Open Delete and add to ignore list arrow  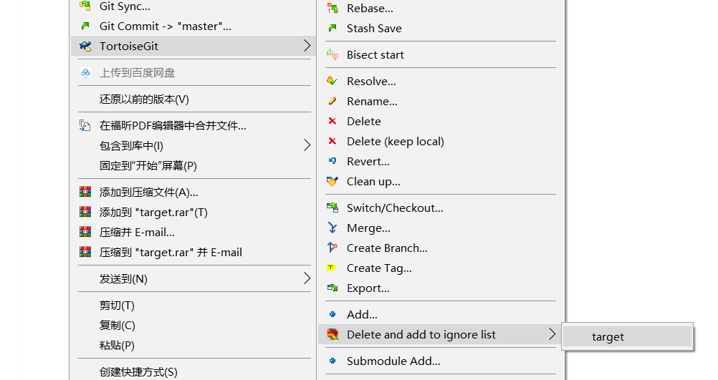coord(552,334)
